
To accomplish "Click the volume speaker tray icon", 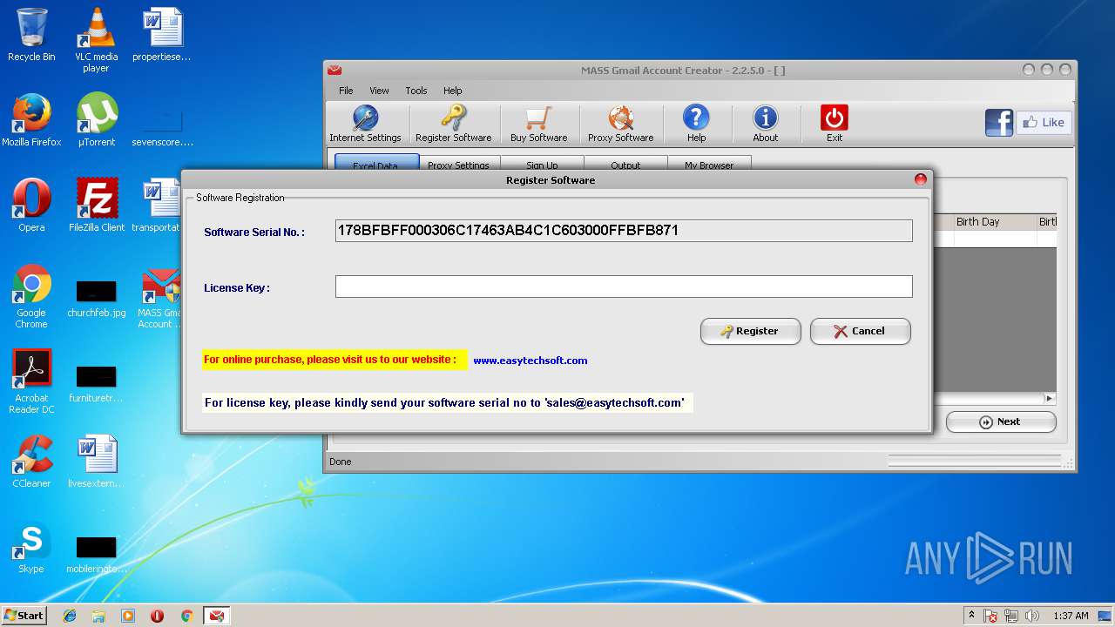I will pyautogui.click(x=1032, y=616).
